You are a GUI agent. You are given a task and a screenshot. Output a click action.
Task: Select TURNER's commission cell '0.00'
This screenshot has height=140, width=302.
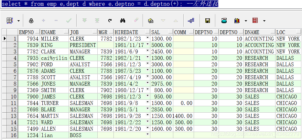(183, 103)
